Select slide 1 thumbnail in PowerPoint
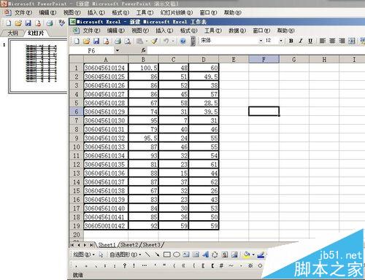The image size is (365, 280). coord(38,66)
